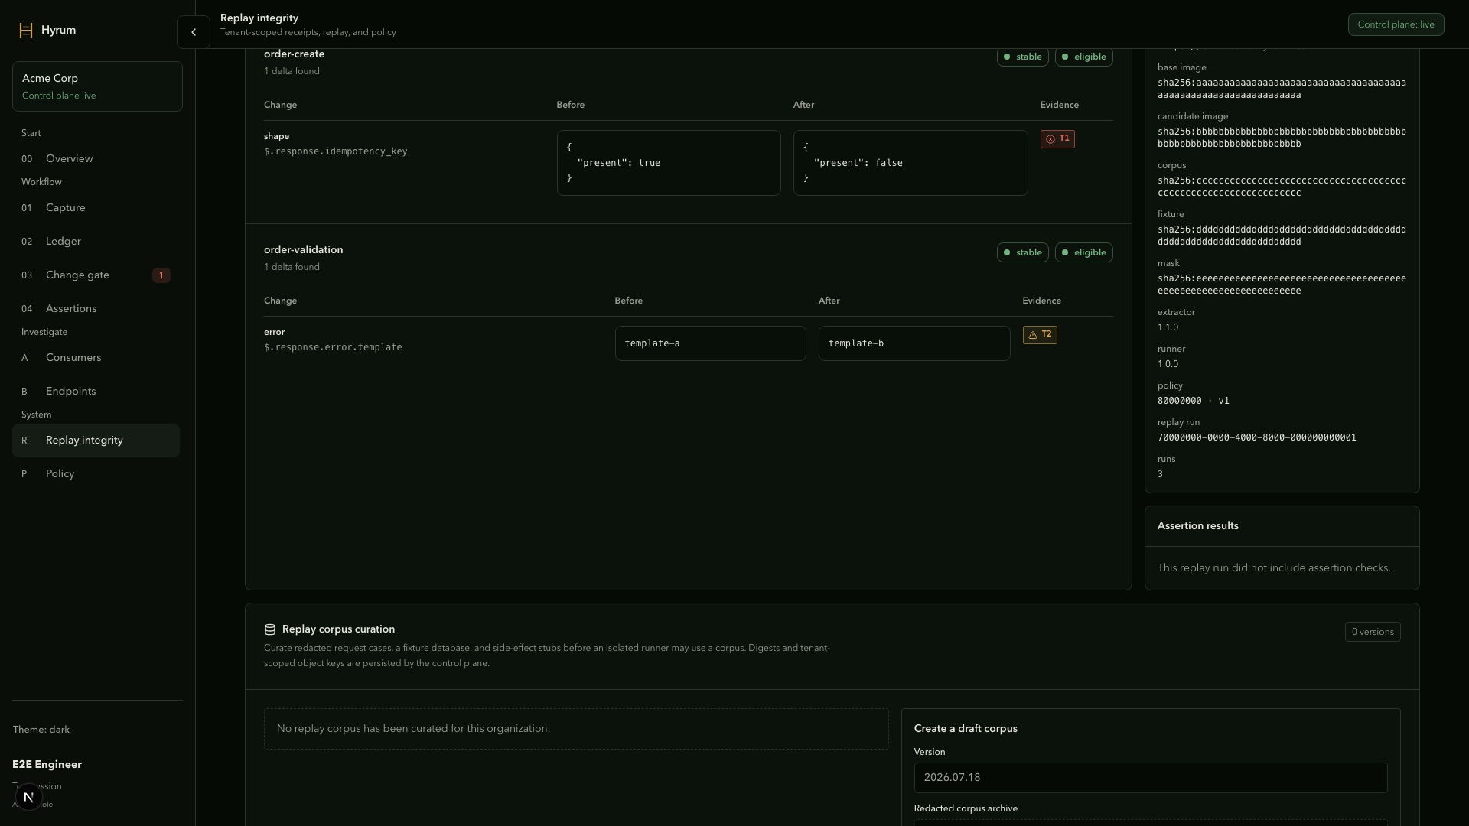
Task: Click the T1 evidence error badge
Action: pyautogui.click(x=1057, y=139)
